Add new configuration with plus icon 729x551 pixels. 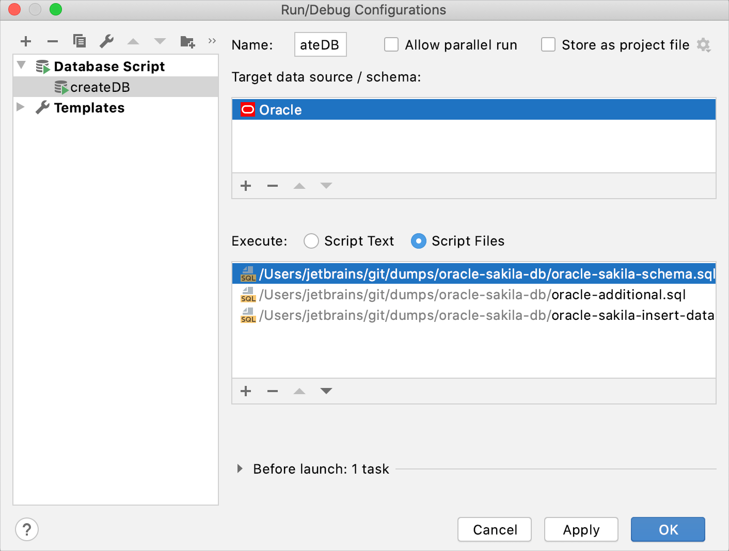pyautogui.click(x=26, y=41)
